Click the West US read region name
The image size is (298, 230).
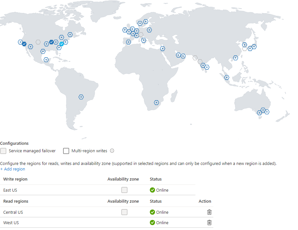tap(11, 223)
